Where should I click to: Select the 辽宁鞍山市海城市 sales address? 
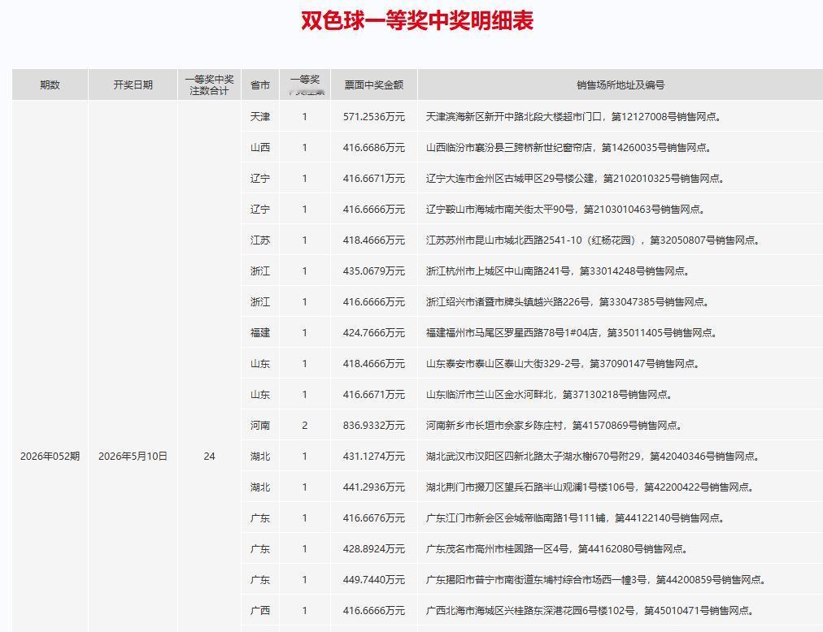[566, 210]
